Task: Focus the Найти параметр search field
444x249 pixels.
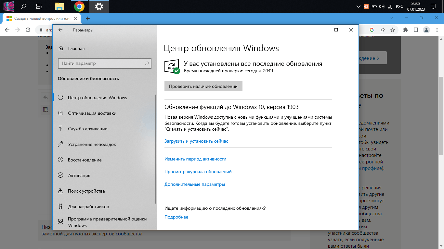Action: [105, 64]
